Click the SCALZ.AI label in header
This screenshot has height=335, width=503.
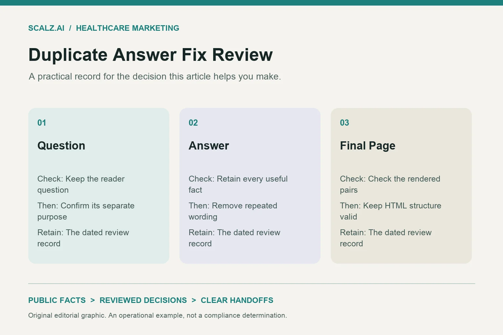(x=46, y=28)
